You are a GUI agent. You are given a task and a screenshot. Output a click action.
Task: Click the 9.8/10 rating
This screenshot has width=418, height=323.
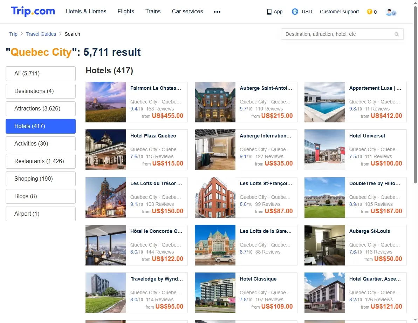[356, 109]
